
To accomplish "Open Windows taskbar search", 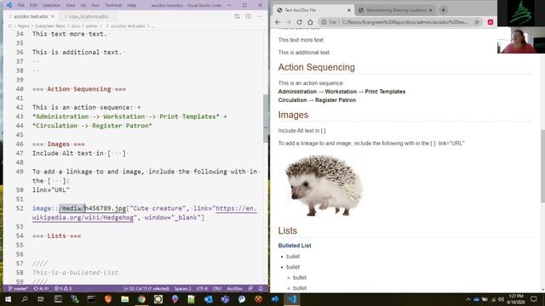I will 25,299.
